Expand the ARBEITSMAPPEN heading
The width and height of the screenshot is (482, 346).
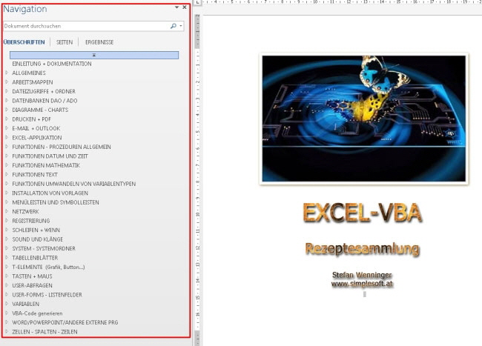tap(7, 82)
